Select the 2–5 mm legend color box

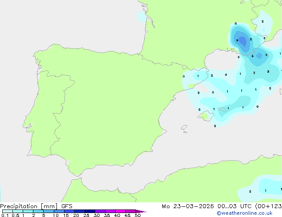tap(38, 211)
